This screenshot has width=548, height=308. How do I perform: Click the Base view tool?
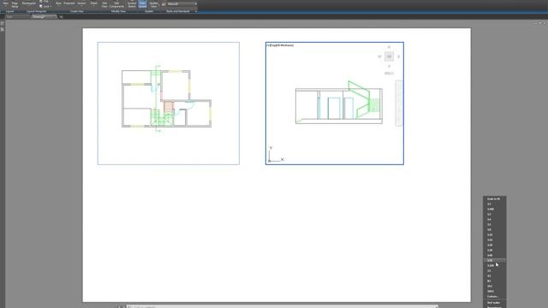58,3
